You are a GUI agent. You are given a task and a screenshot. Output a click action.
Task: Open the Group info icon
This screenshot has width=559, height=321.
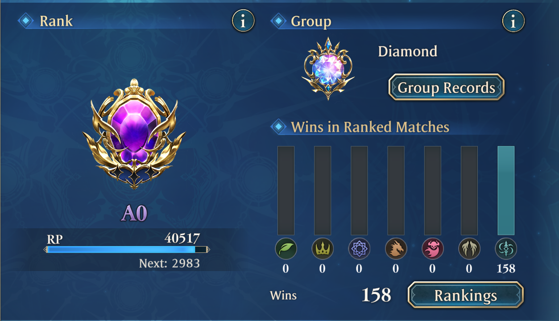[x=513, y=21]
